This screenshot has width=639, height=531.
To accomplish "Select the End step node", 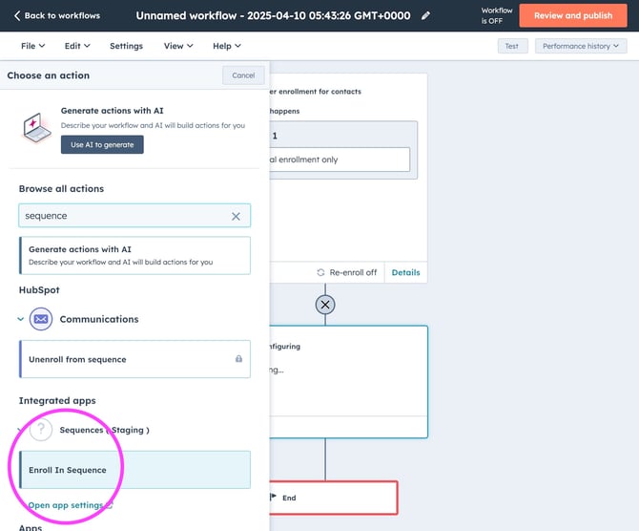I will pos(334,498).
